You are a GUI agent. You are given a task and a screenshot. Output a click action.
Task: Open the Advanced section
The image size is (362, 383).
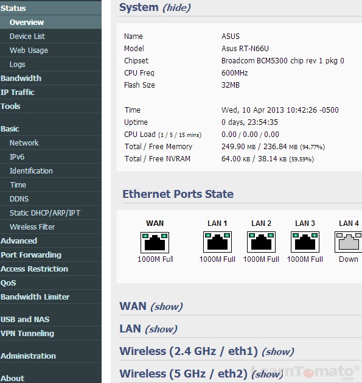[50, 241]
